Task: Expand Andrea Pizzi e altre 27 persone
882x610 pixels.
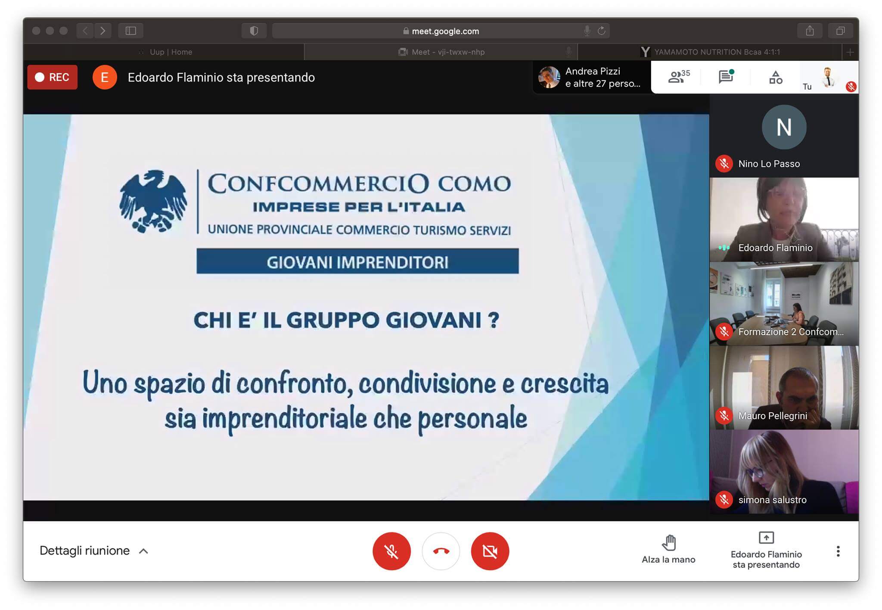Action: [x=592, y=78]
